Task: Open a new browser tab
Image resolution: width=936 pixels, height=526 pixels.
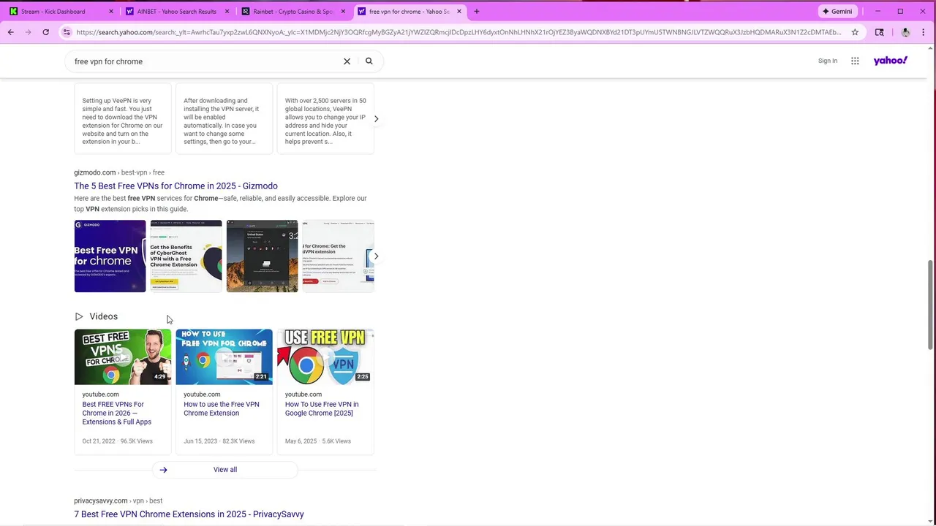Action: pyautogui.click(x=477, y=12)
